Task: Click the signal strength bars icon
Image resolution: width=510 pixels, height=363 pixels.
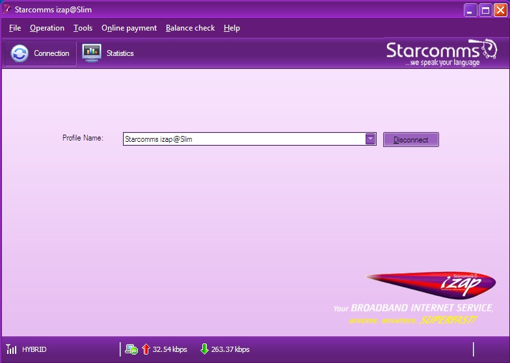Action: [11, 349]
